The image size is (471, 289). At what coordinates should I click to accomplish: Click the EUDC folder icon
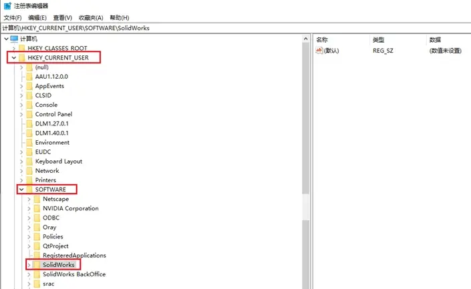tap(29, 152)
